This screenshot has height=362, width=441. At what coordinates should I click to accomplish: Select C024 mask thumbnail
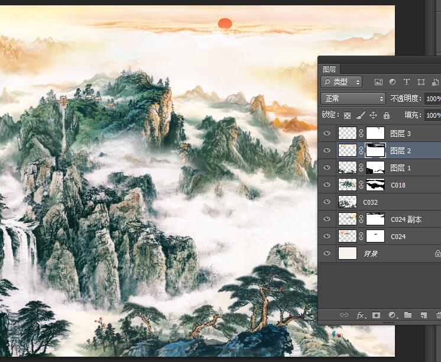pos(375,236)
